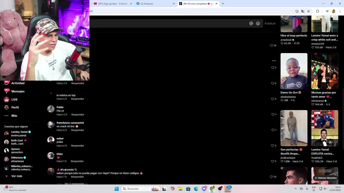Open 'Muchas gracias por tanto amor' video
The image size is (344, 193).
tap(325, 71)
